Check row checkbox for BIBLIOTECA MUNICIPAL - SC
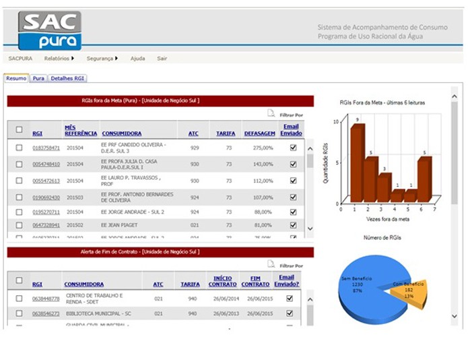This screenshot has width=468, height=337. coord(19,313)
